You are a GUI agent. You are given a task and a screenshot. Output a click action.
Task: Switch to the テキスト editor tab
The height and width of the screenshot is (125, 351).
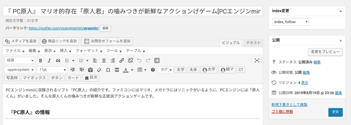253,43
